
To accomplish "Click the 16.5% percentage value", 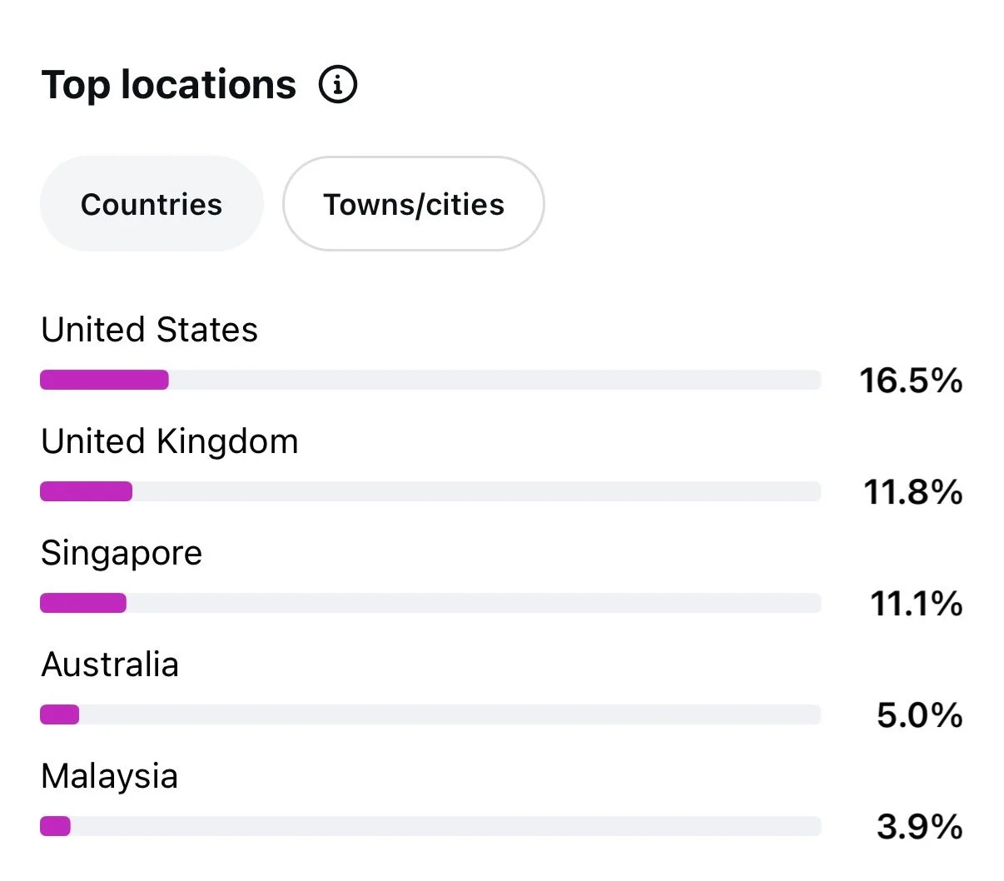I will tap(911, 381).
